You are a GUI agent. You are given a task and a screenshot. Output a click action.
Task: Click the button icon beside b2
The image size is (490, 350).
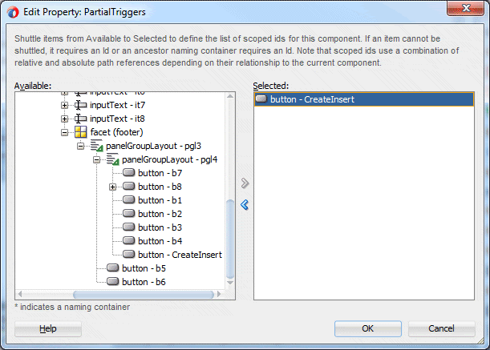coord(129,214)
